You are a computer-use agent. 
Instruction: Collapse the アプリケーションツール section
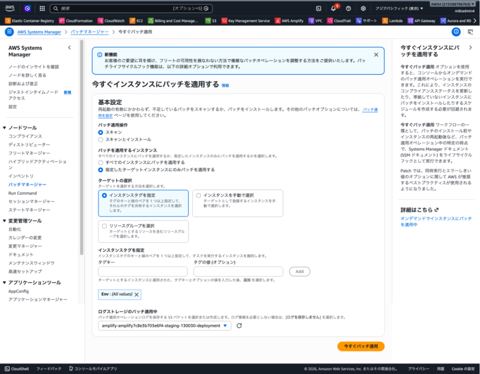[x=4, y=282]
